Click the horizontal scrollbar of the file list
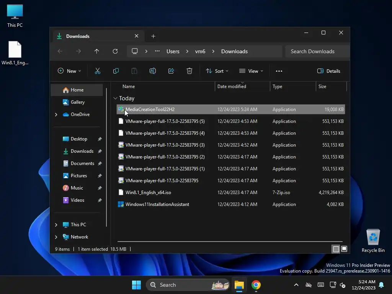Viewport: 392px width, 294px height. coord(230,242)
